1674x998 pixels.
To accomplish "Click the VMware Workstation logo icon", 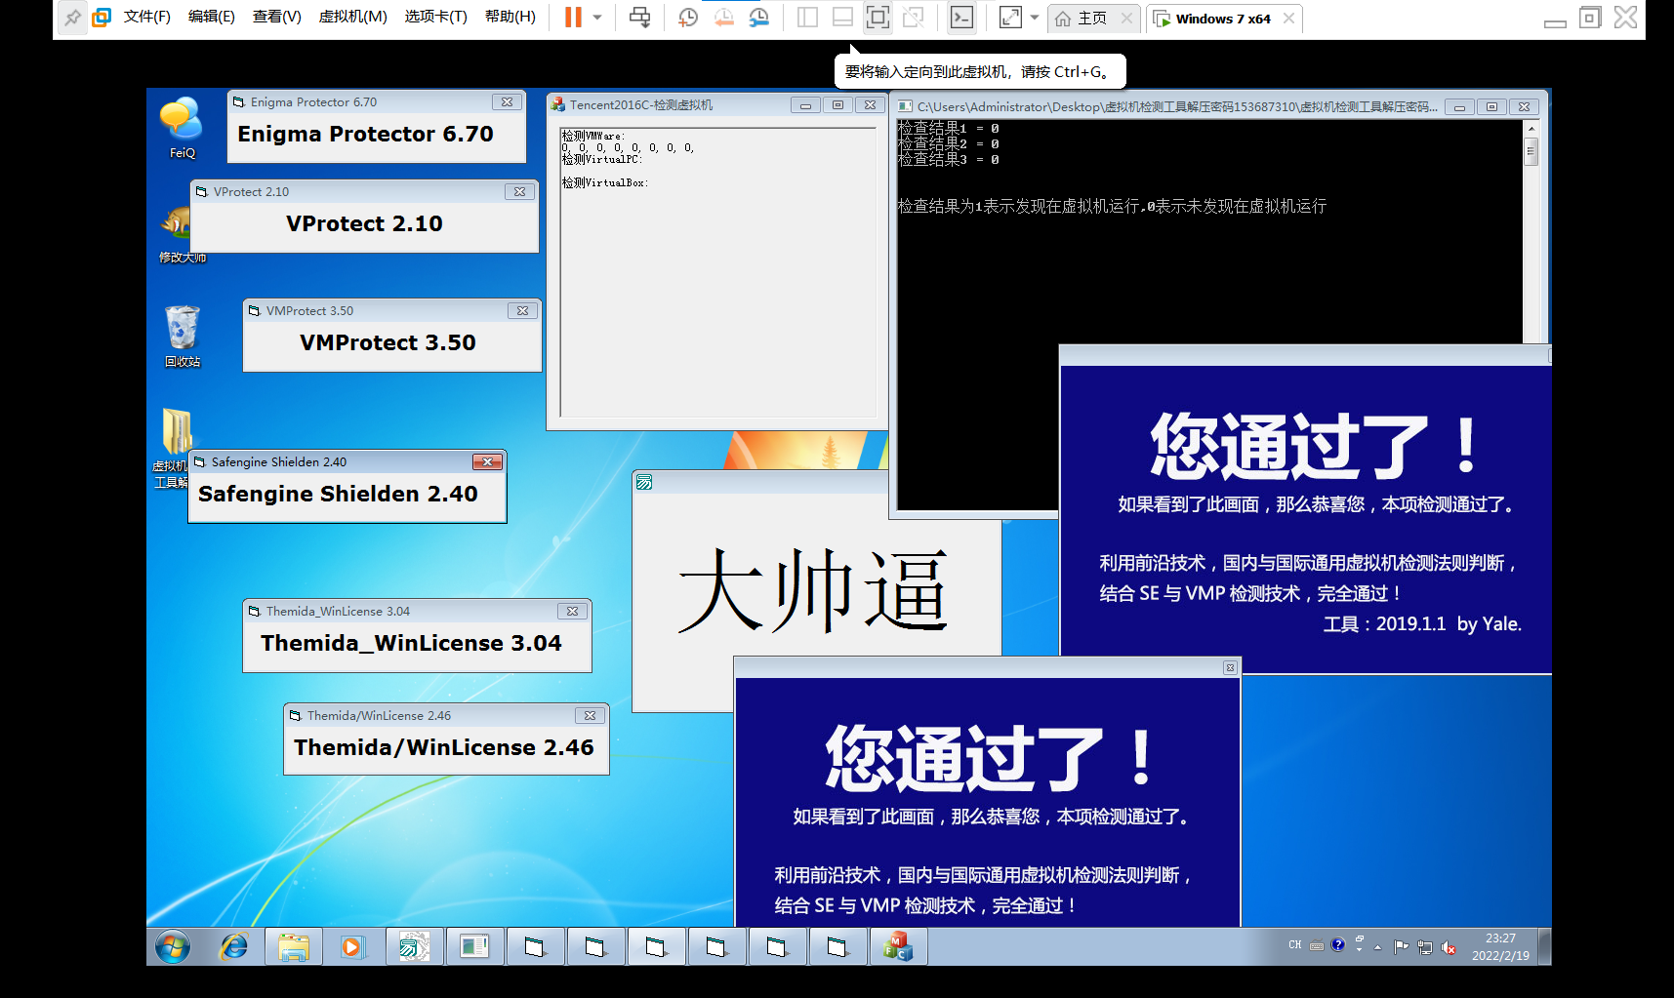I will 102,18.
